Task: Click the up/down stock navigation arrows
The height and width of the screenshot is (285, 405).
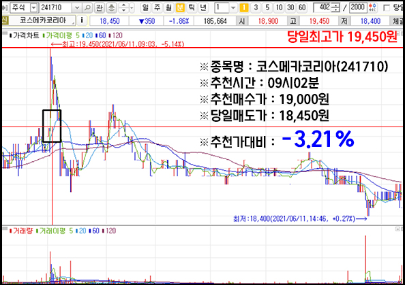Action: (123, 7)
